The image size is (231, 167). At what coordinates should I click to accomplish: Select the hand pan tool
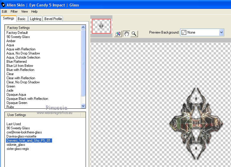point(127,34)
